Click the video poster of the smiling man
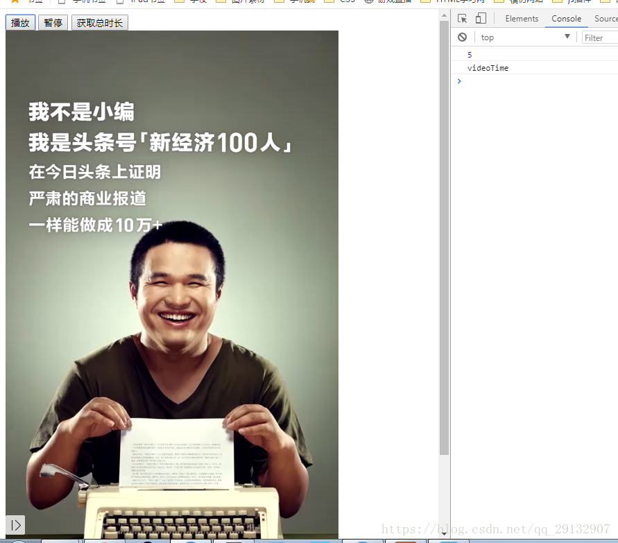Viewport: 618px width, 543px height. pyautogui.click(x=172, y=284)
